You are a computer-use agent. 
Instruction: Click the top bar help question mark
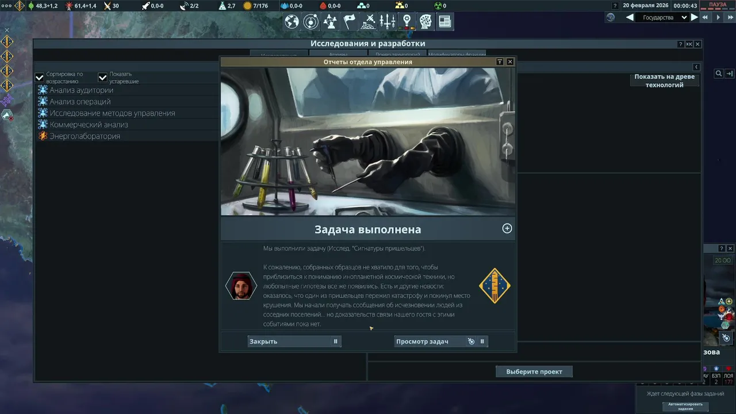(x=616, y=6)
